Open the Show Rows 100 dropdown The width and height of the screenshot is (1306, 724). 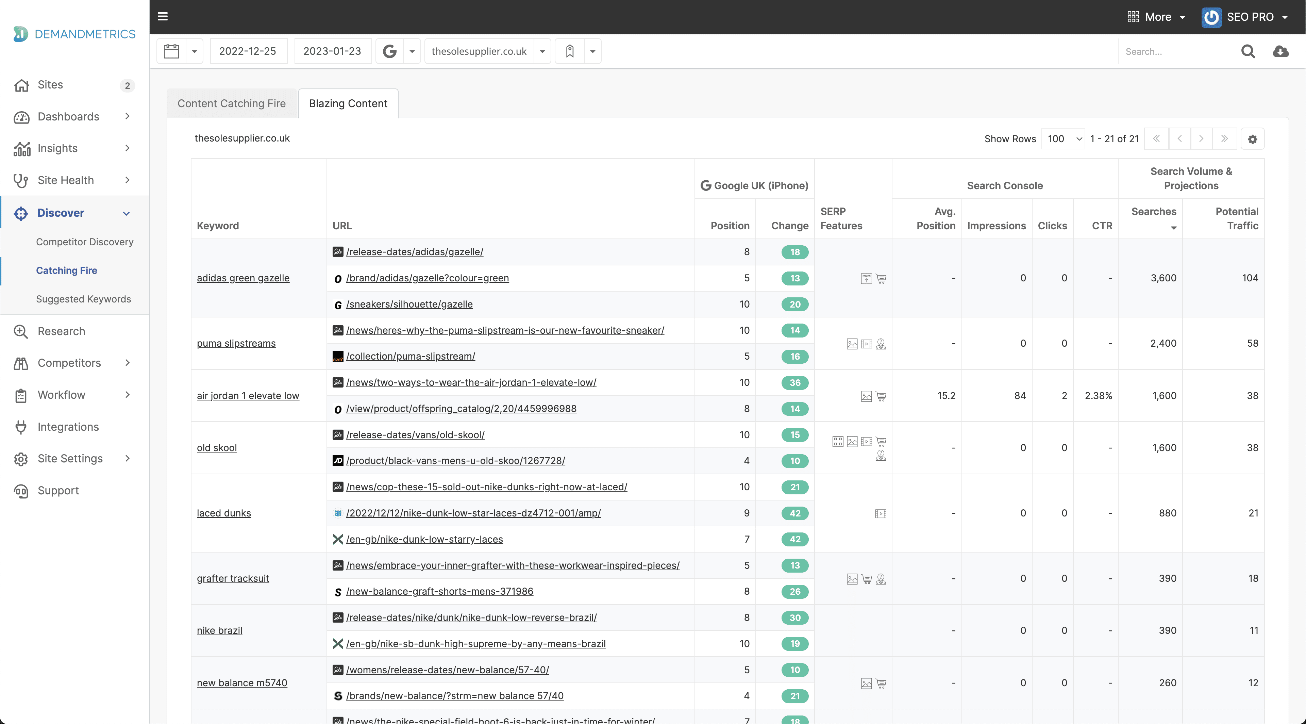(1063, 139)
